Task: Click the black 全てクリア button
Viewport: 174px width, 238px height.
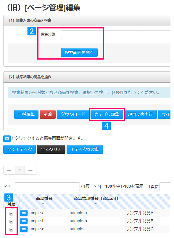Action: tap(51, 149)
